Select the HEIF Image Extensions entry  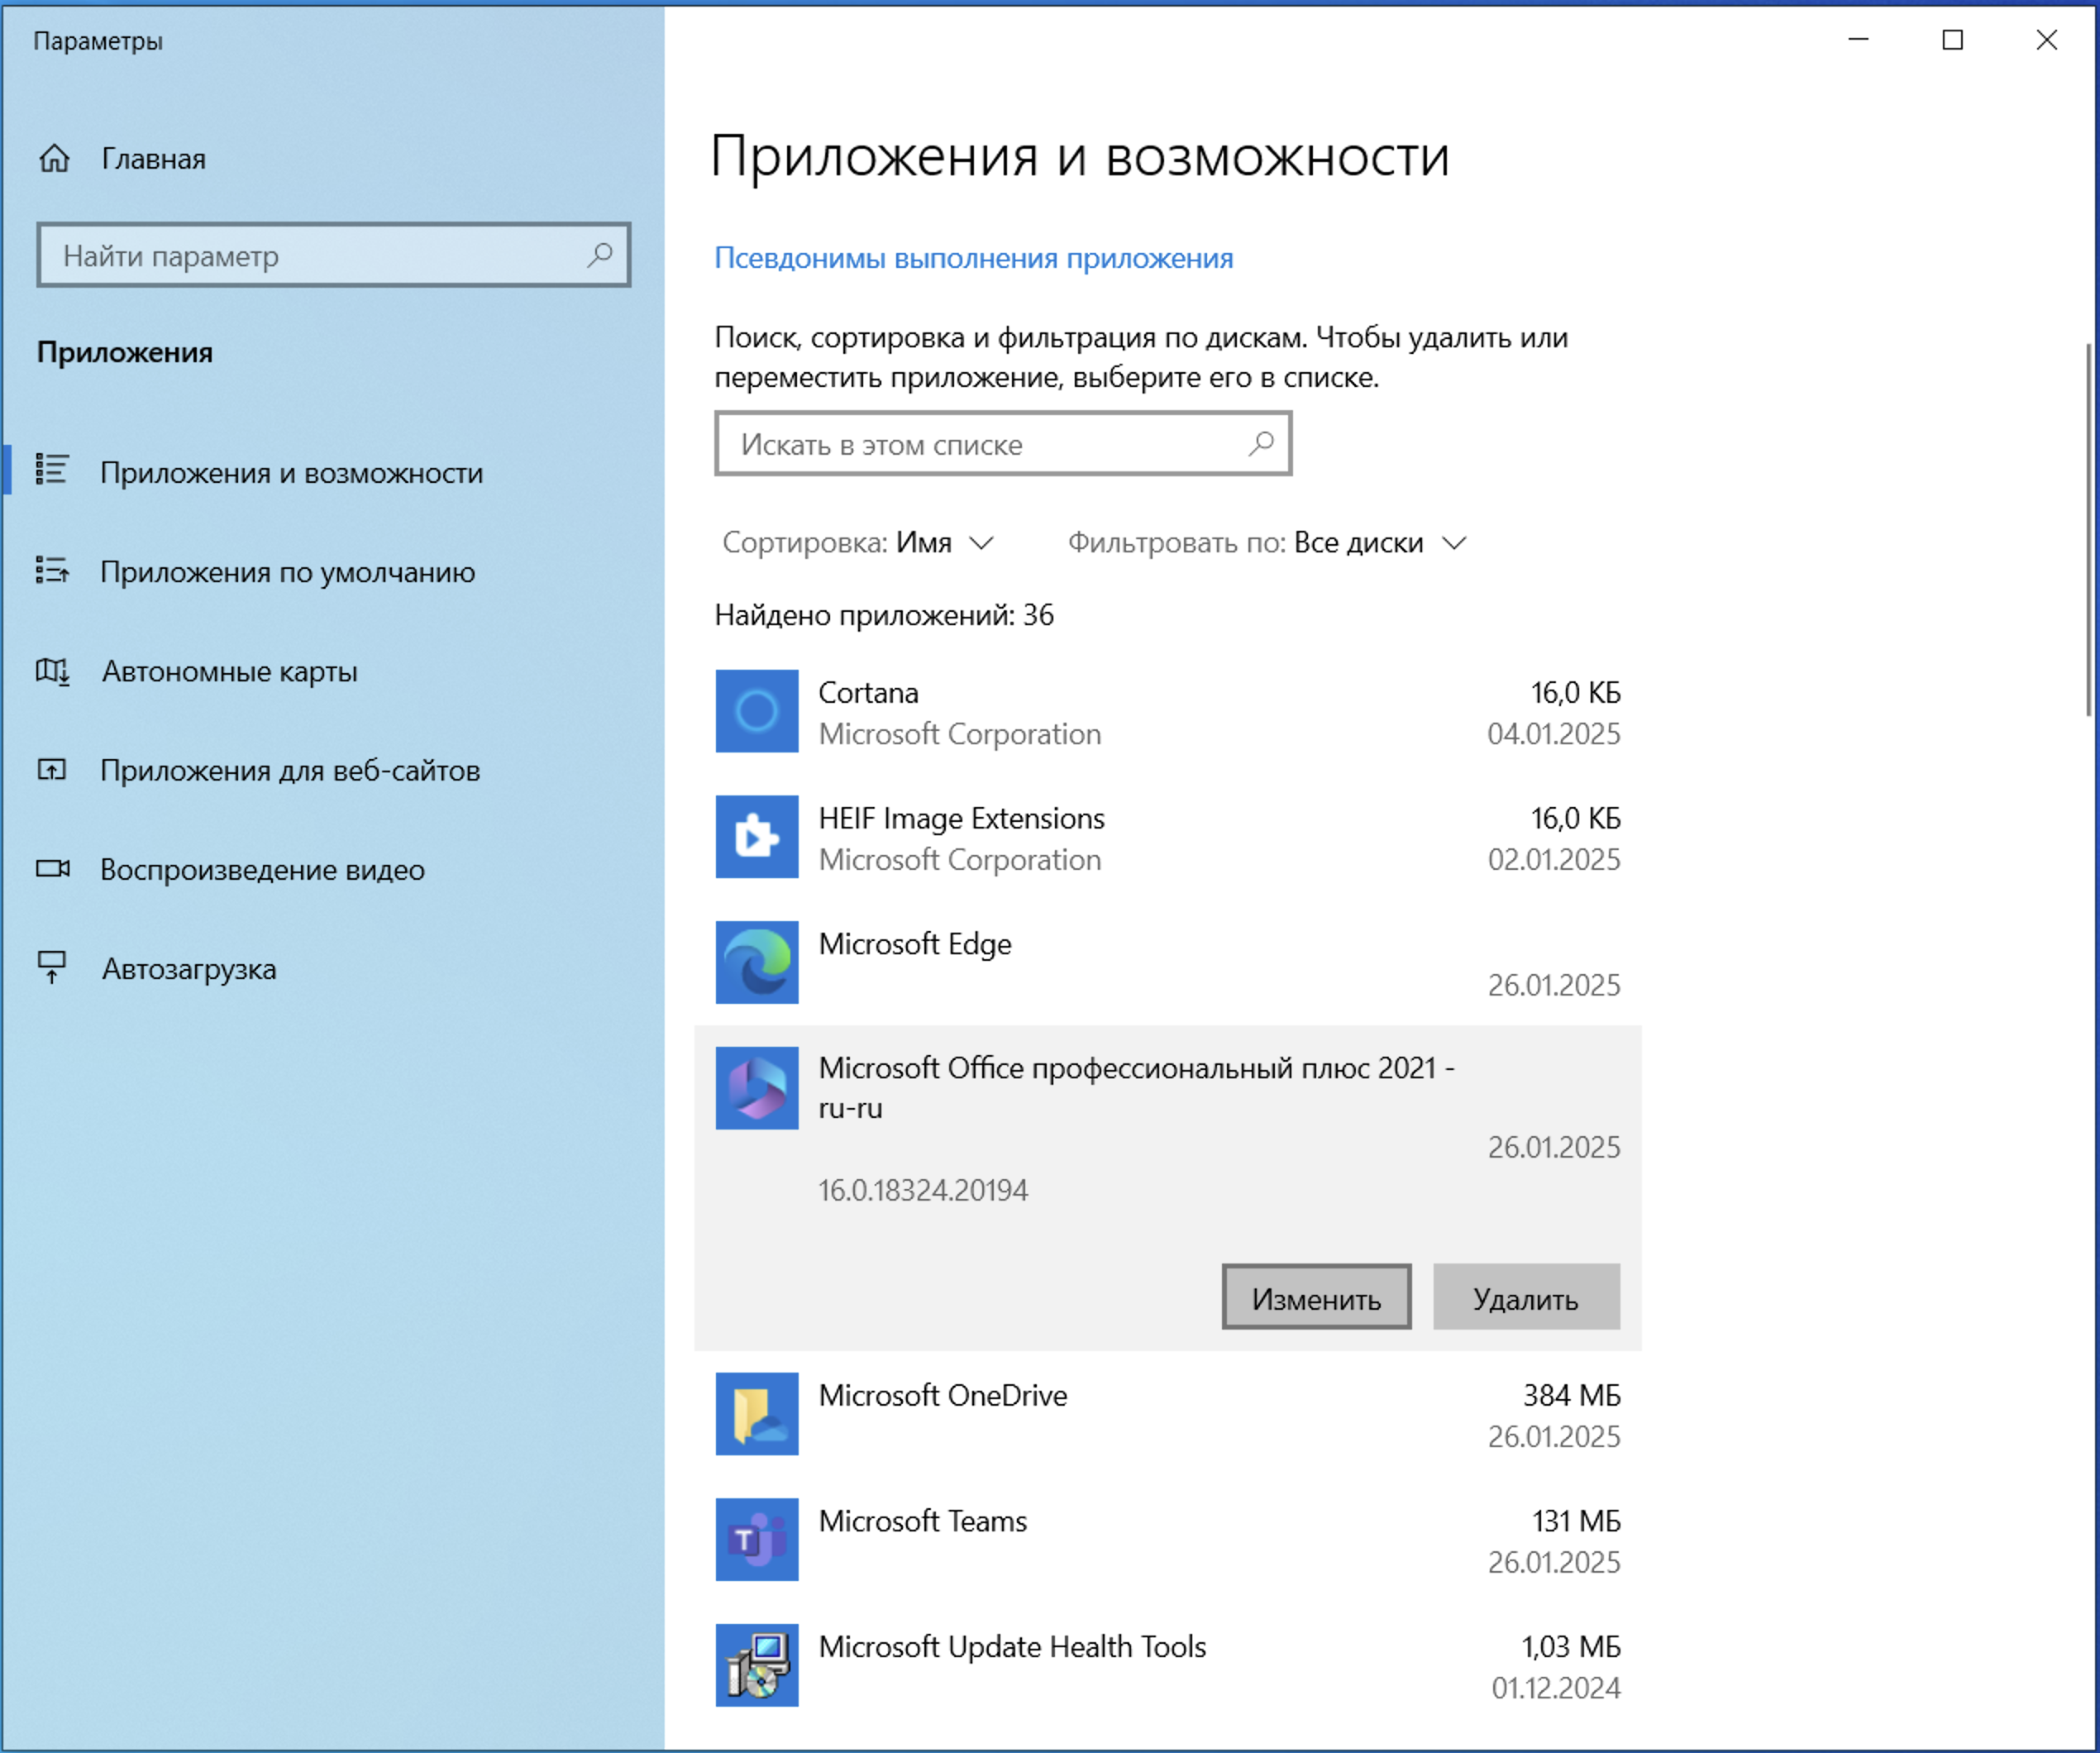[x=1167, y=836]
